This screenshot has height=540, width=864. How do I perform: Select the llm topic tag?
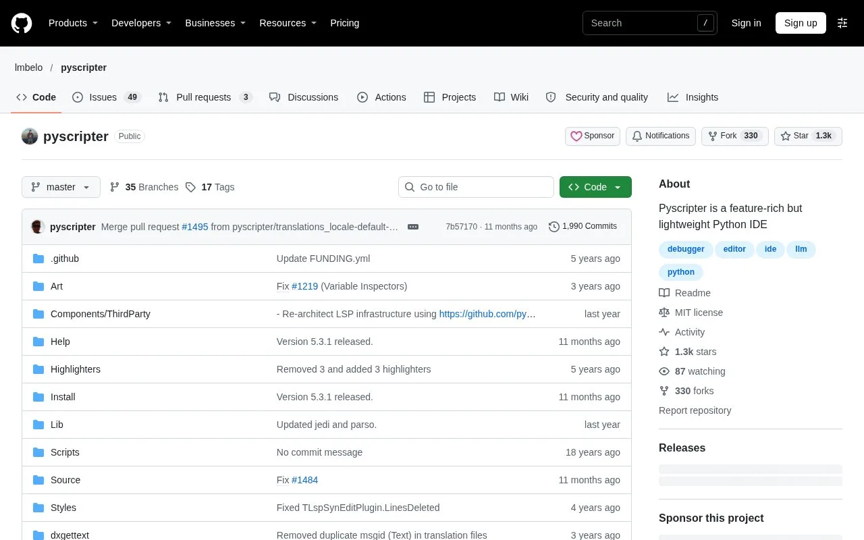pos(801,249)
